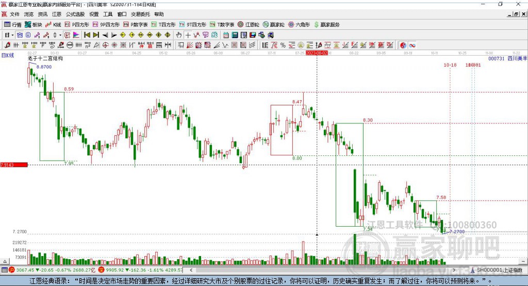Image resolution: width=528 pixels, height=286 pixels.
Task: Open the 公式选股 menu
Action: point(75,14)
